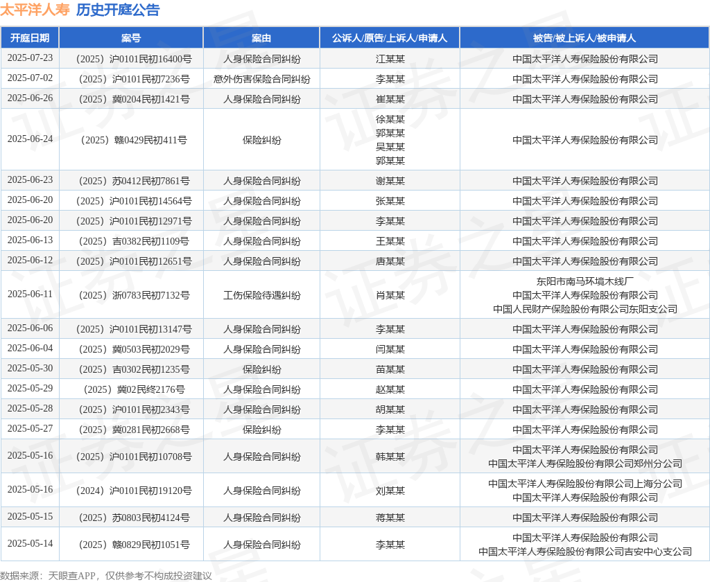Click plaintiff name 韩某某

pos(390,457)
